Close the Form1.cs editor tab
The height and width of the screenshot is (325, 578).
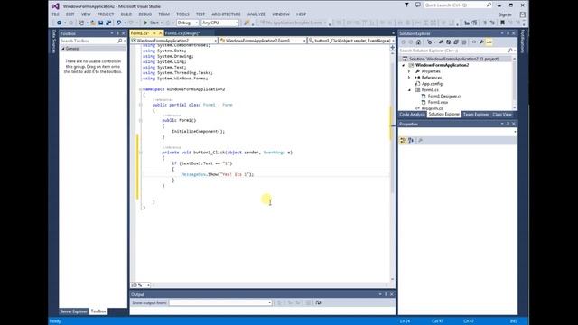pyautogui.click(x=161, y=33)
